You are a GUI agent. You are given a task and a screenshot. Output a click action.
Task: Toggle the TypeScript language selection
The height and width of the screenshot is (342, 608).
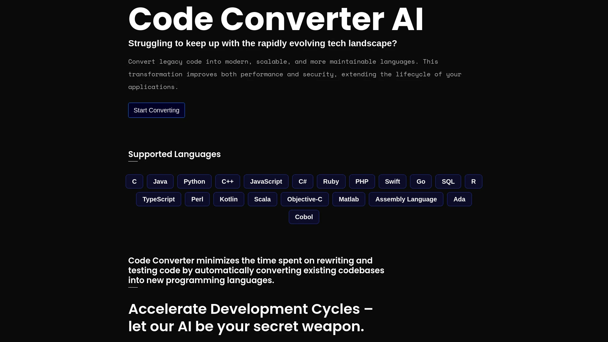pos(158,199)
